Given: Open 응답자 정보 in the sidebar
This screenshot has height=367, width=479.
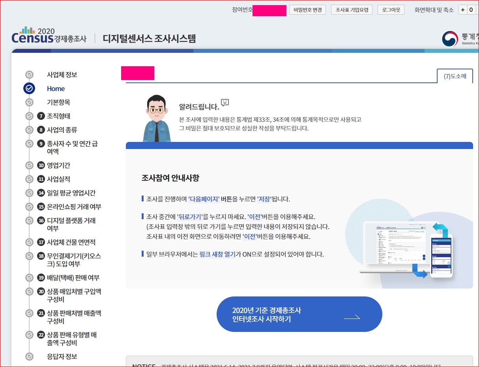Looking at the screenshot, I should coord(62,357).
